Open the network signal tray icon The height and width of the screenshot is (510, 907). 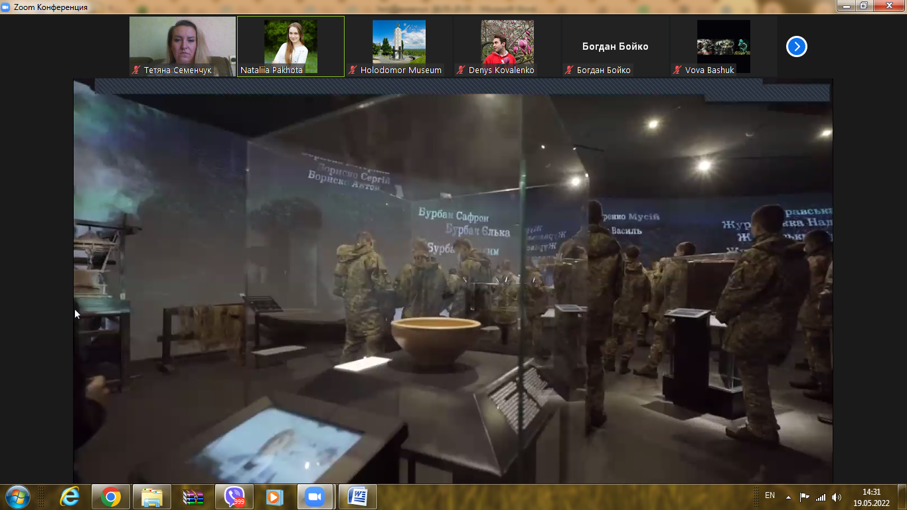coord(821,497)
